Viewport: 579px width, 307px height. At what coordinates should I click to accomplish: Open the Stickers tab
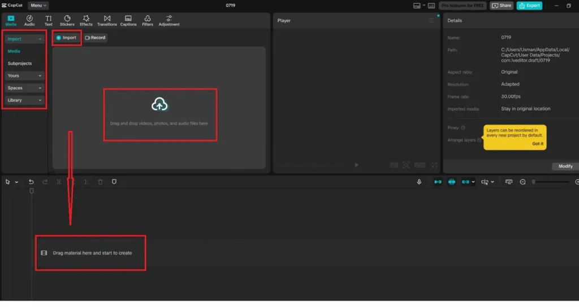67,21
